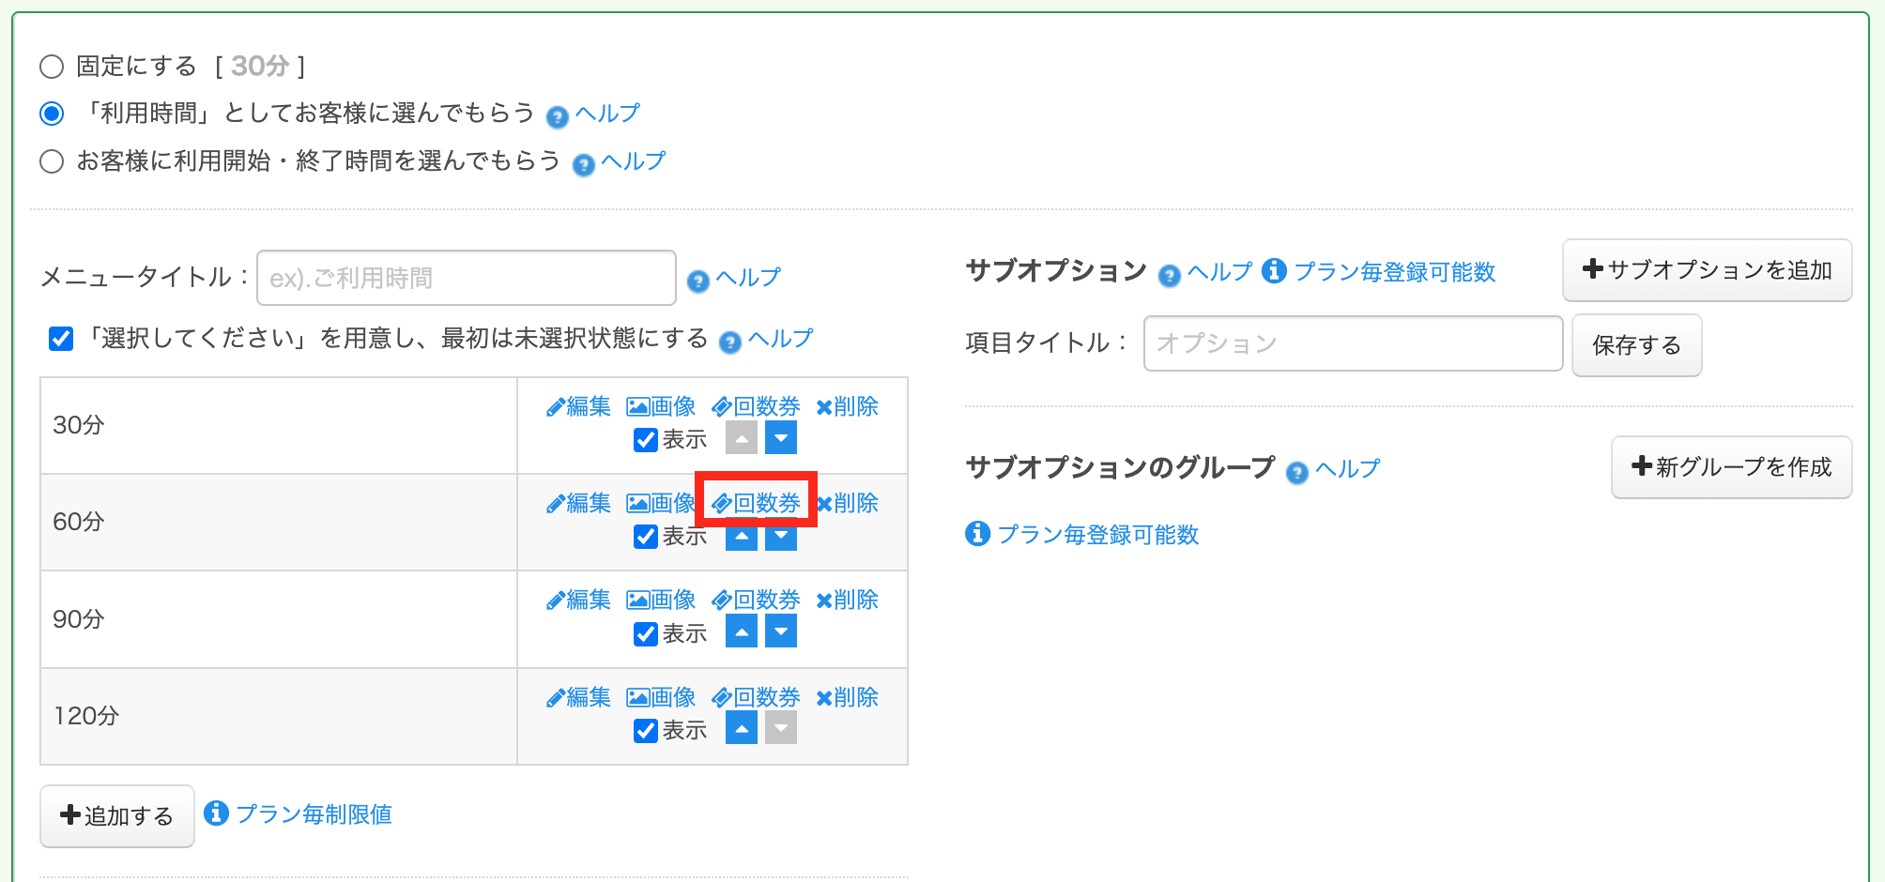Toggle 表示 checkbox for the 60分 row
1885x882 pixels.
[x=646, y=537]
